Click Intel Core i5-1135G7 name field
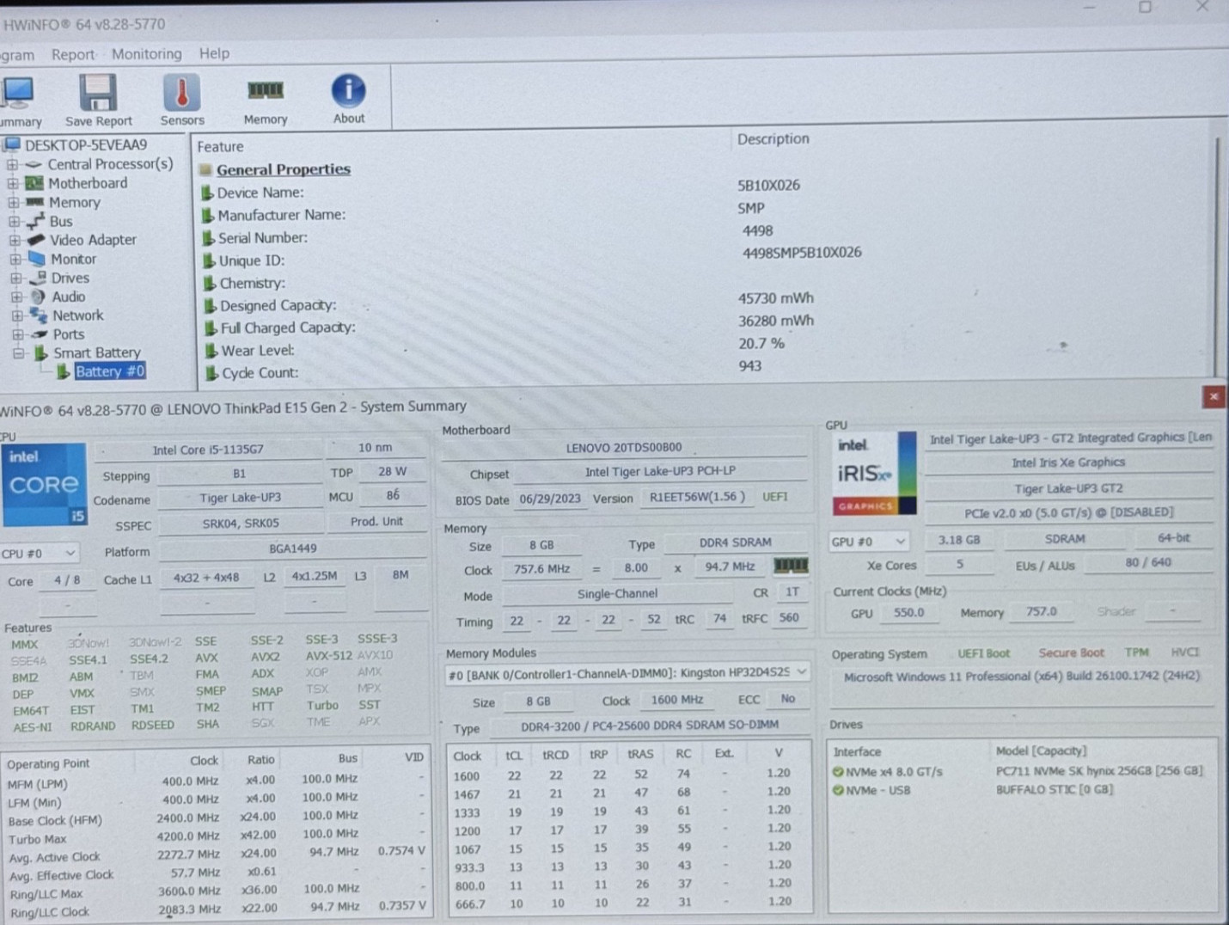This screenshot has height=925, width=1229. (x=208, y=450)
